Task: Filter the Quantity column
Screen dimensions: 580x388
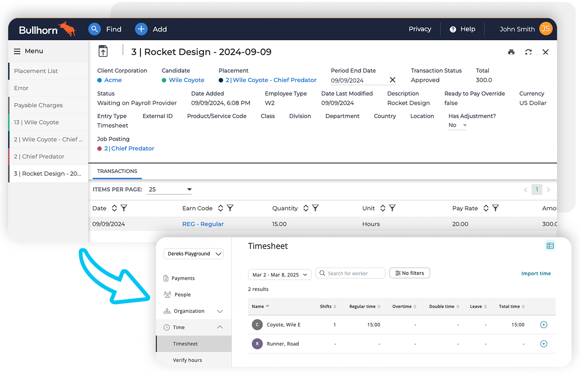Action: pos(315,208)
